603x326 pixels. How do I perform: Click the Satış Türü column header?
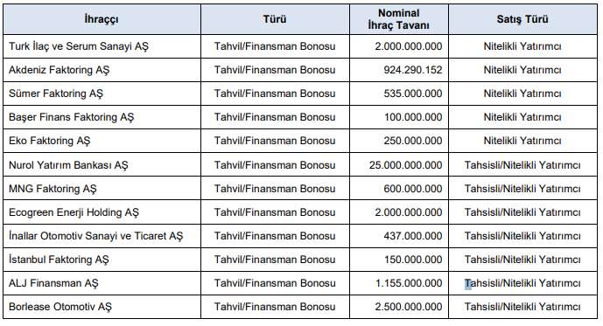click(522, 19)
